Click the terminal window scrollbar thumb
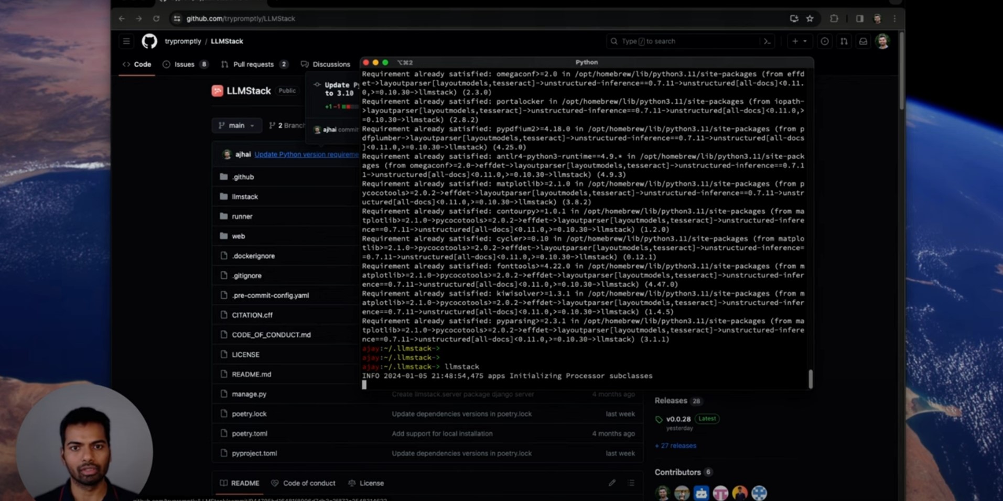The width and height of the screenshot is (1003, 501). pos(810,379)
